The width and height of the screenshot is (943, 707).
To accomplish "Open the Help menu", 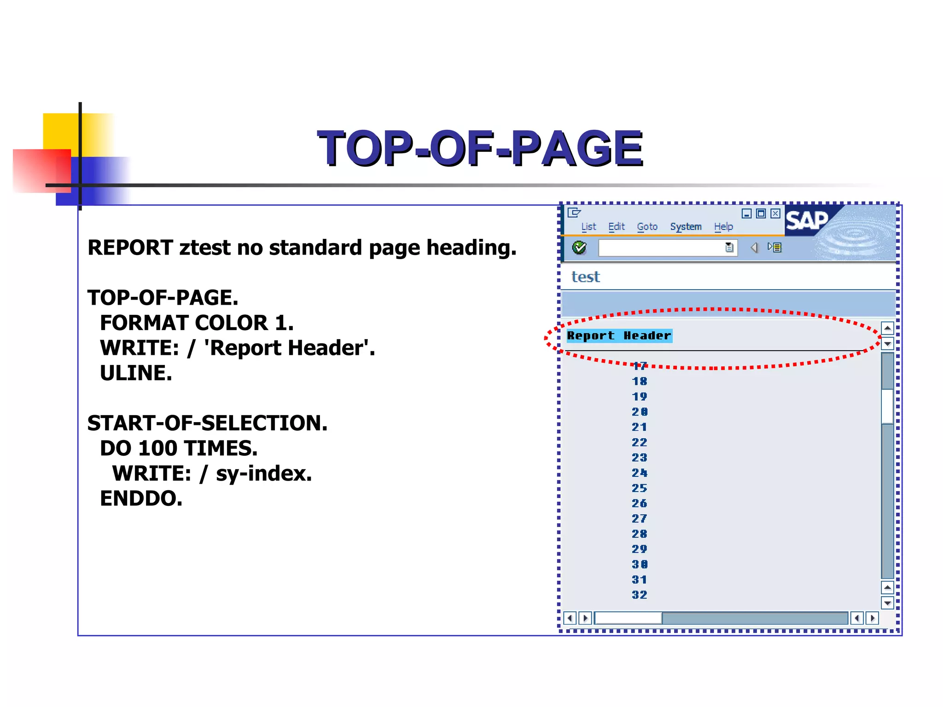I will point(723,226).
